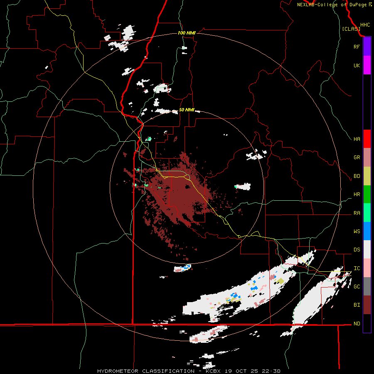Select the GR graupel legend swatch

[x=367, y=157]
